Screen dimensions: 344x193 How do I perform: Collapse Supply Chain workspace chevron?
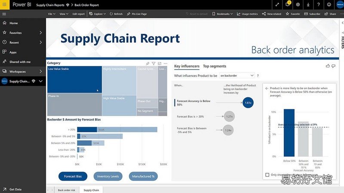point(41,81)
